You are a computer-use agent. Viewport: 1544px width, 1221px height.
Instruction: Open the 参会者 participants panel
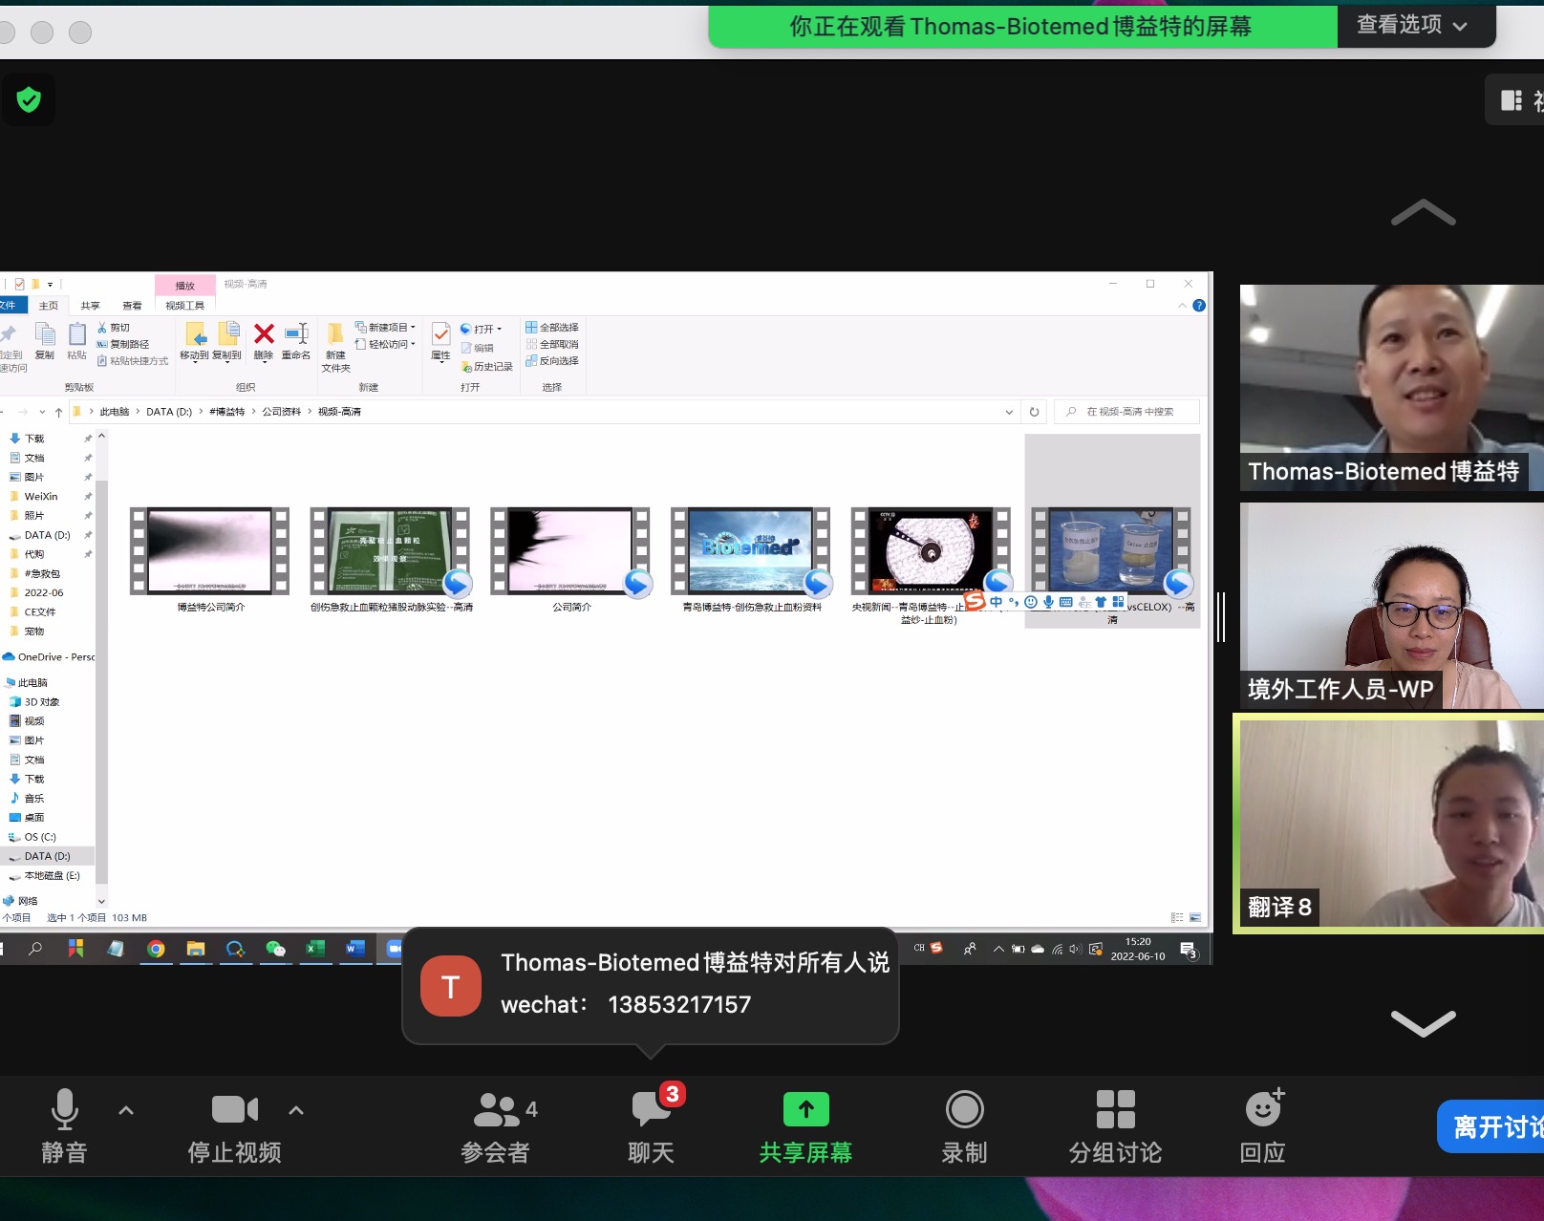tap(497, 1125)
